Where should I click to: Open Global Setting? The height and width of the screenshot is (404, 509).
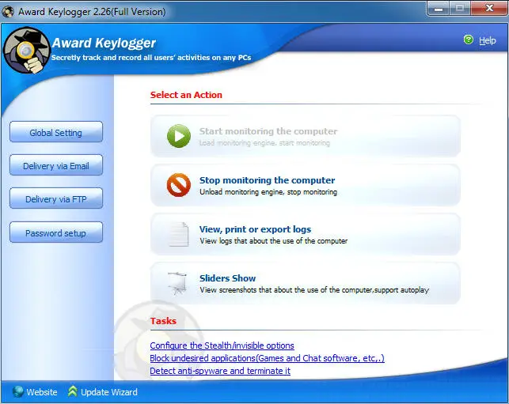[x=56, y=132]
